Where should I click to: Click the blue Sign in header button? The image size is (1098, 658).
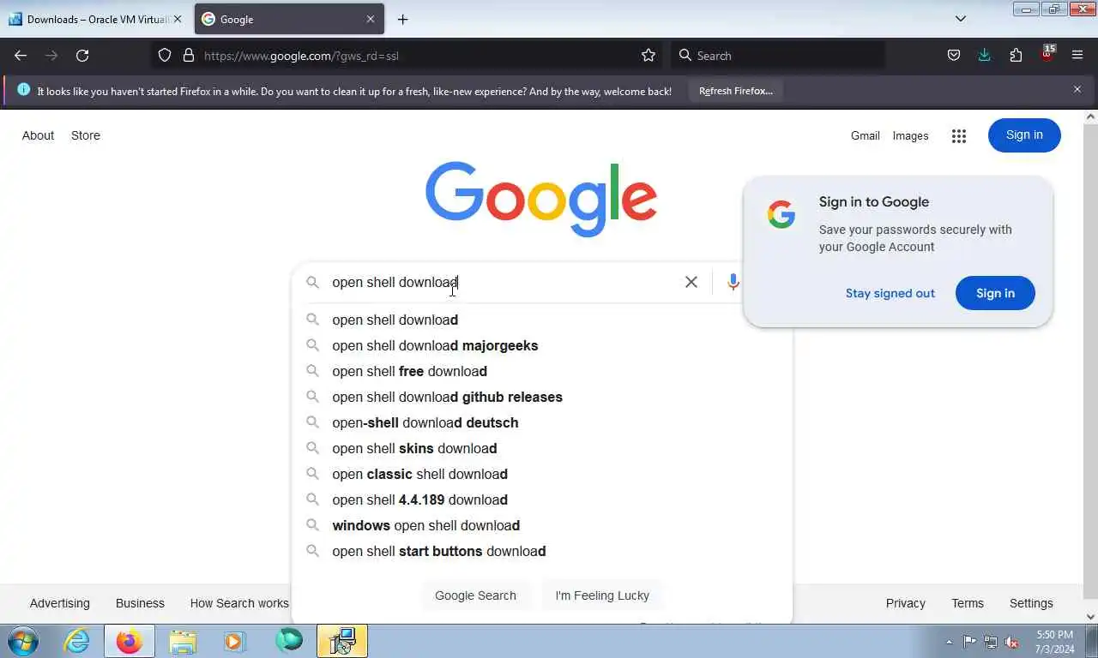[x=1024, y=135]
